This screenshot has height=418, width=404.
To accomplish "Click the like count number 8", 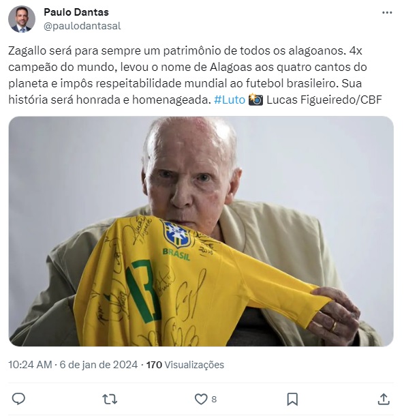I will (x=214, y=400).
